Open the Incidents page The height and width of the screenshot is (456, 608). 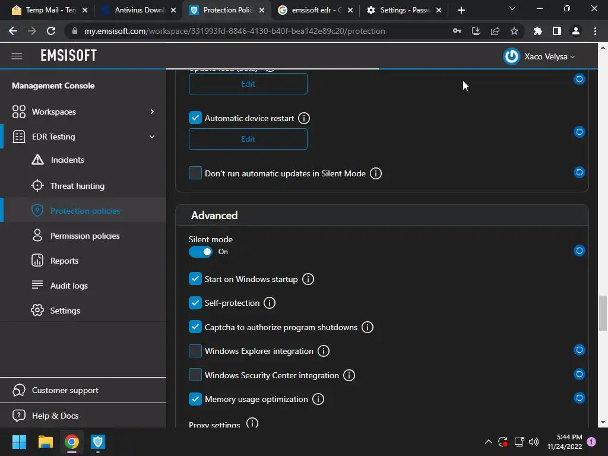coord(68,160)
